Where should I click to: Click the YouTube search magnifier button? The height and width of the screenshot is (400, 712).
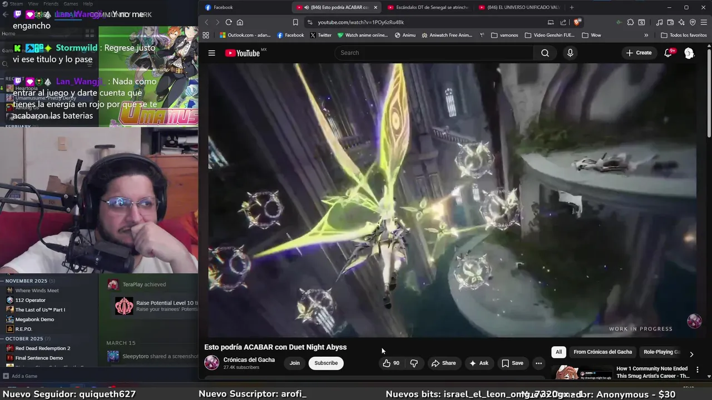pos(545,53)
